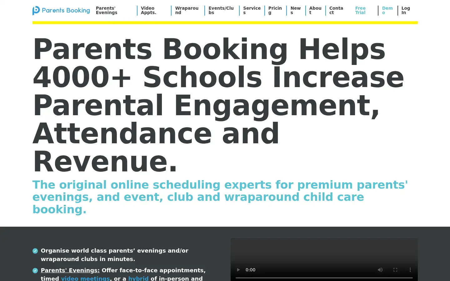Click the 'Parents Booking Helps 4000+ Schools' heading
Image resolution: width=450 pixels, height=281 pixels.
point(219,105)
